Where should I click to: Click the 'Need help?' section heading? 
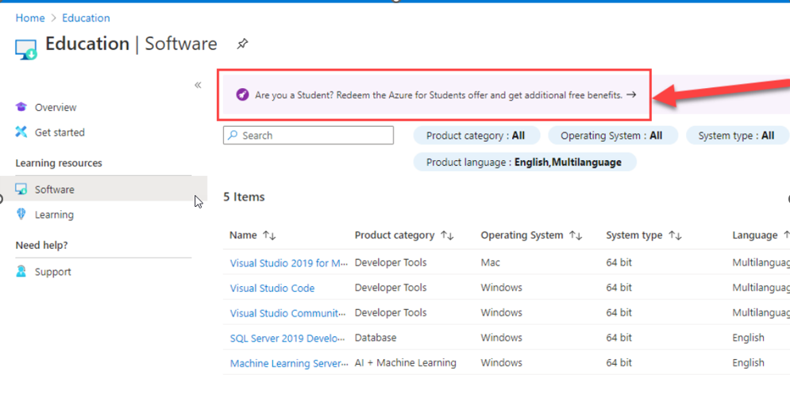(41, 246)
